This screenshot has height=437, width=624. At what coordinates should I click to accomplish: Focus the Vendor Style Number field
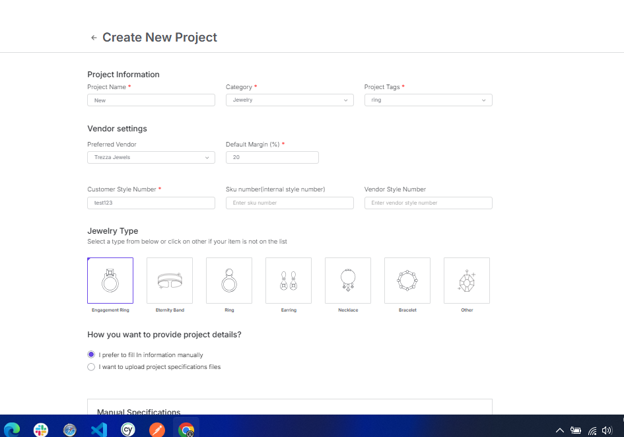pos(428,203)
